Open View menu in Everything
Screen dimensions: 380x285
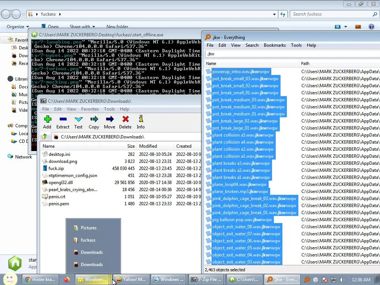[236, 45]
